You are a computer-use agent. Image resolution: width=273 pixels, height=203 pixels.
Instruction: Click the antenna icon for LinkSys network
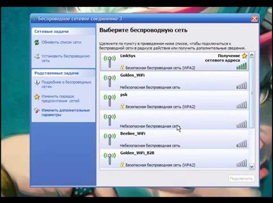110,61
